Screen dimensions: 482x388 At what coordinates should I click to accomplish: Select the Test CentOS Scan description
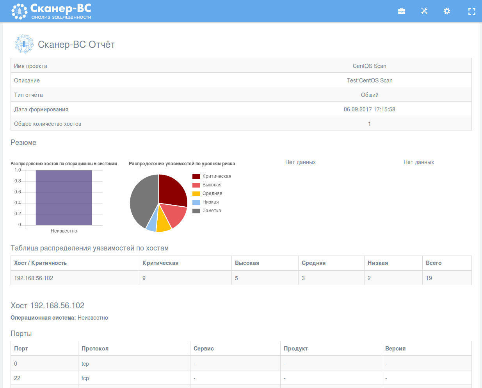coord(370,80)
